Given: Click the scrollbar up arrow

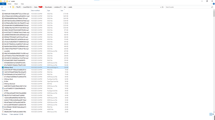Looking at the screenshot, I should click(214, 10).
